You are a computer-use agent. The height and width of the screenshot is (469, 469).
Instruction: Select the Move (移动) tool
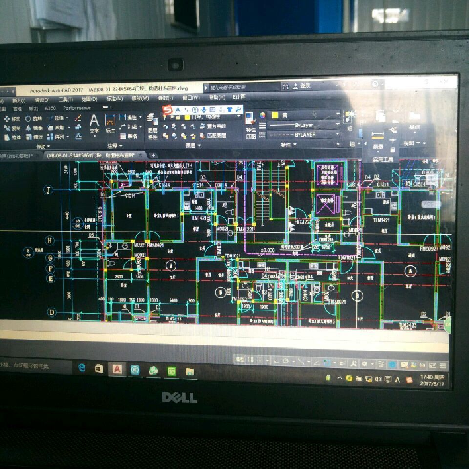click(12, 119)
